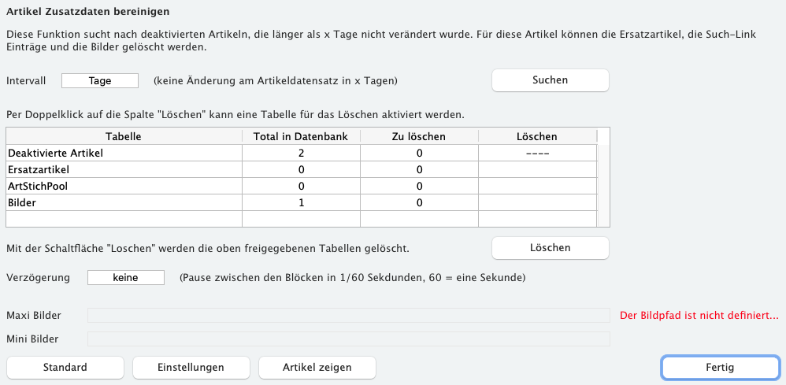Select the Ersatzartikel row in the table

pyautogui.click(x=302, y=169)
